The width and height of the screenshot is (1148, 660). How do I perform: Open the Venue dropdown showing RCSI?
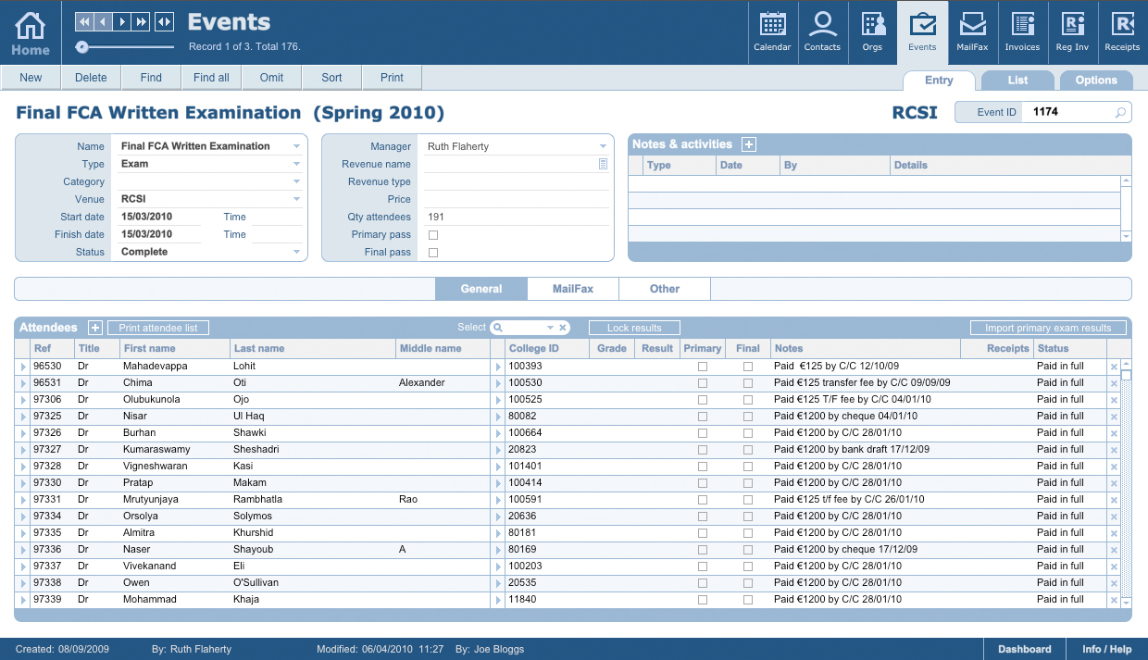point(296,199)
